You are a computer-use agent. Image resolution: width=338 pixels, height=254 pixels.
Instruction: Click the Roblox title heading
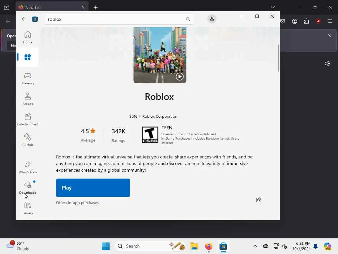pyautogui.click(x=159, y=97)
